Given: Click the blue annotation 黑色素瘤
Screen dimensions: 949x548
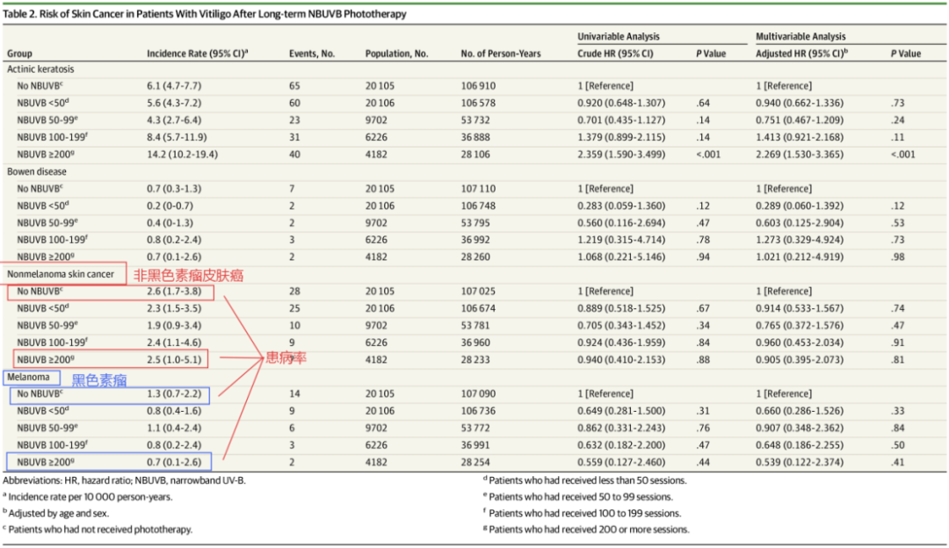Looking at the screenshot, I should 99,379.
